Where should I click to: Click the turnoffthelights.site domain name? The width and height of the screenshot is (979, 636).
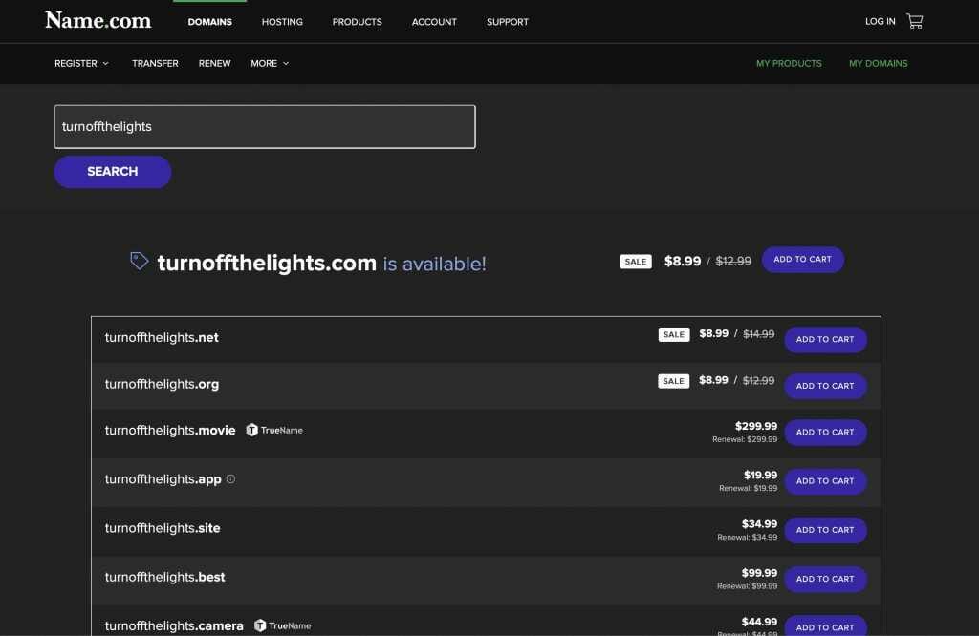click(x=163, y=528)
